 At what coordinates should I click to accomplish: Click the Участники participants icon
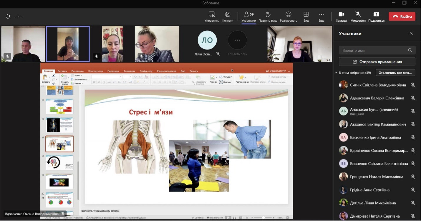248,14
